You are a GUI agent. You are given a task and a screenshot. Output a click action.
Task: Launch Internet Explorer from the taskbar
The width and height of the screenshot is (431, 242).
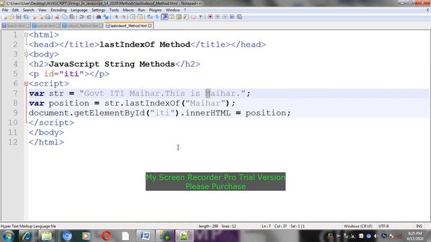pyautogui.click(x=27, y=236)
